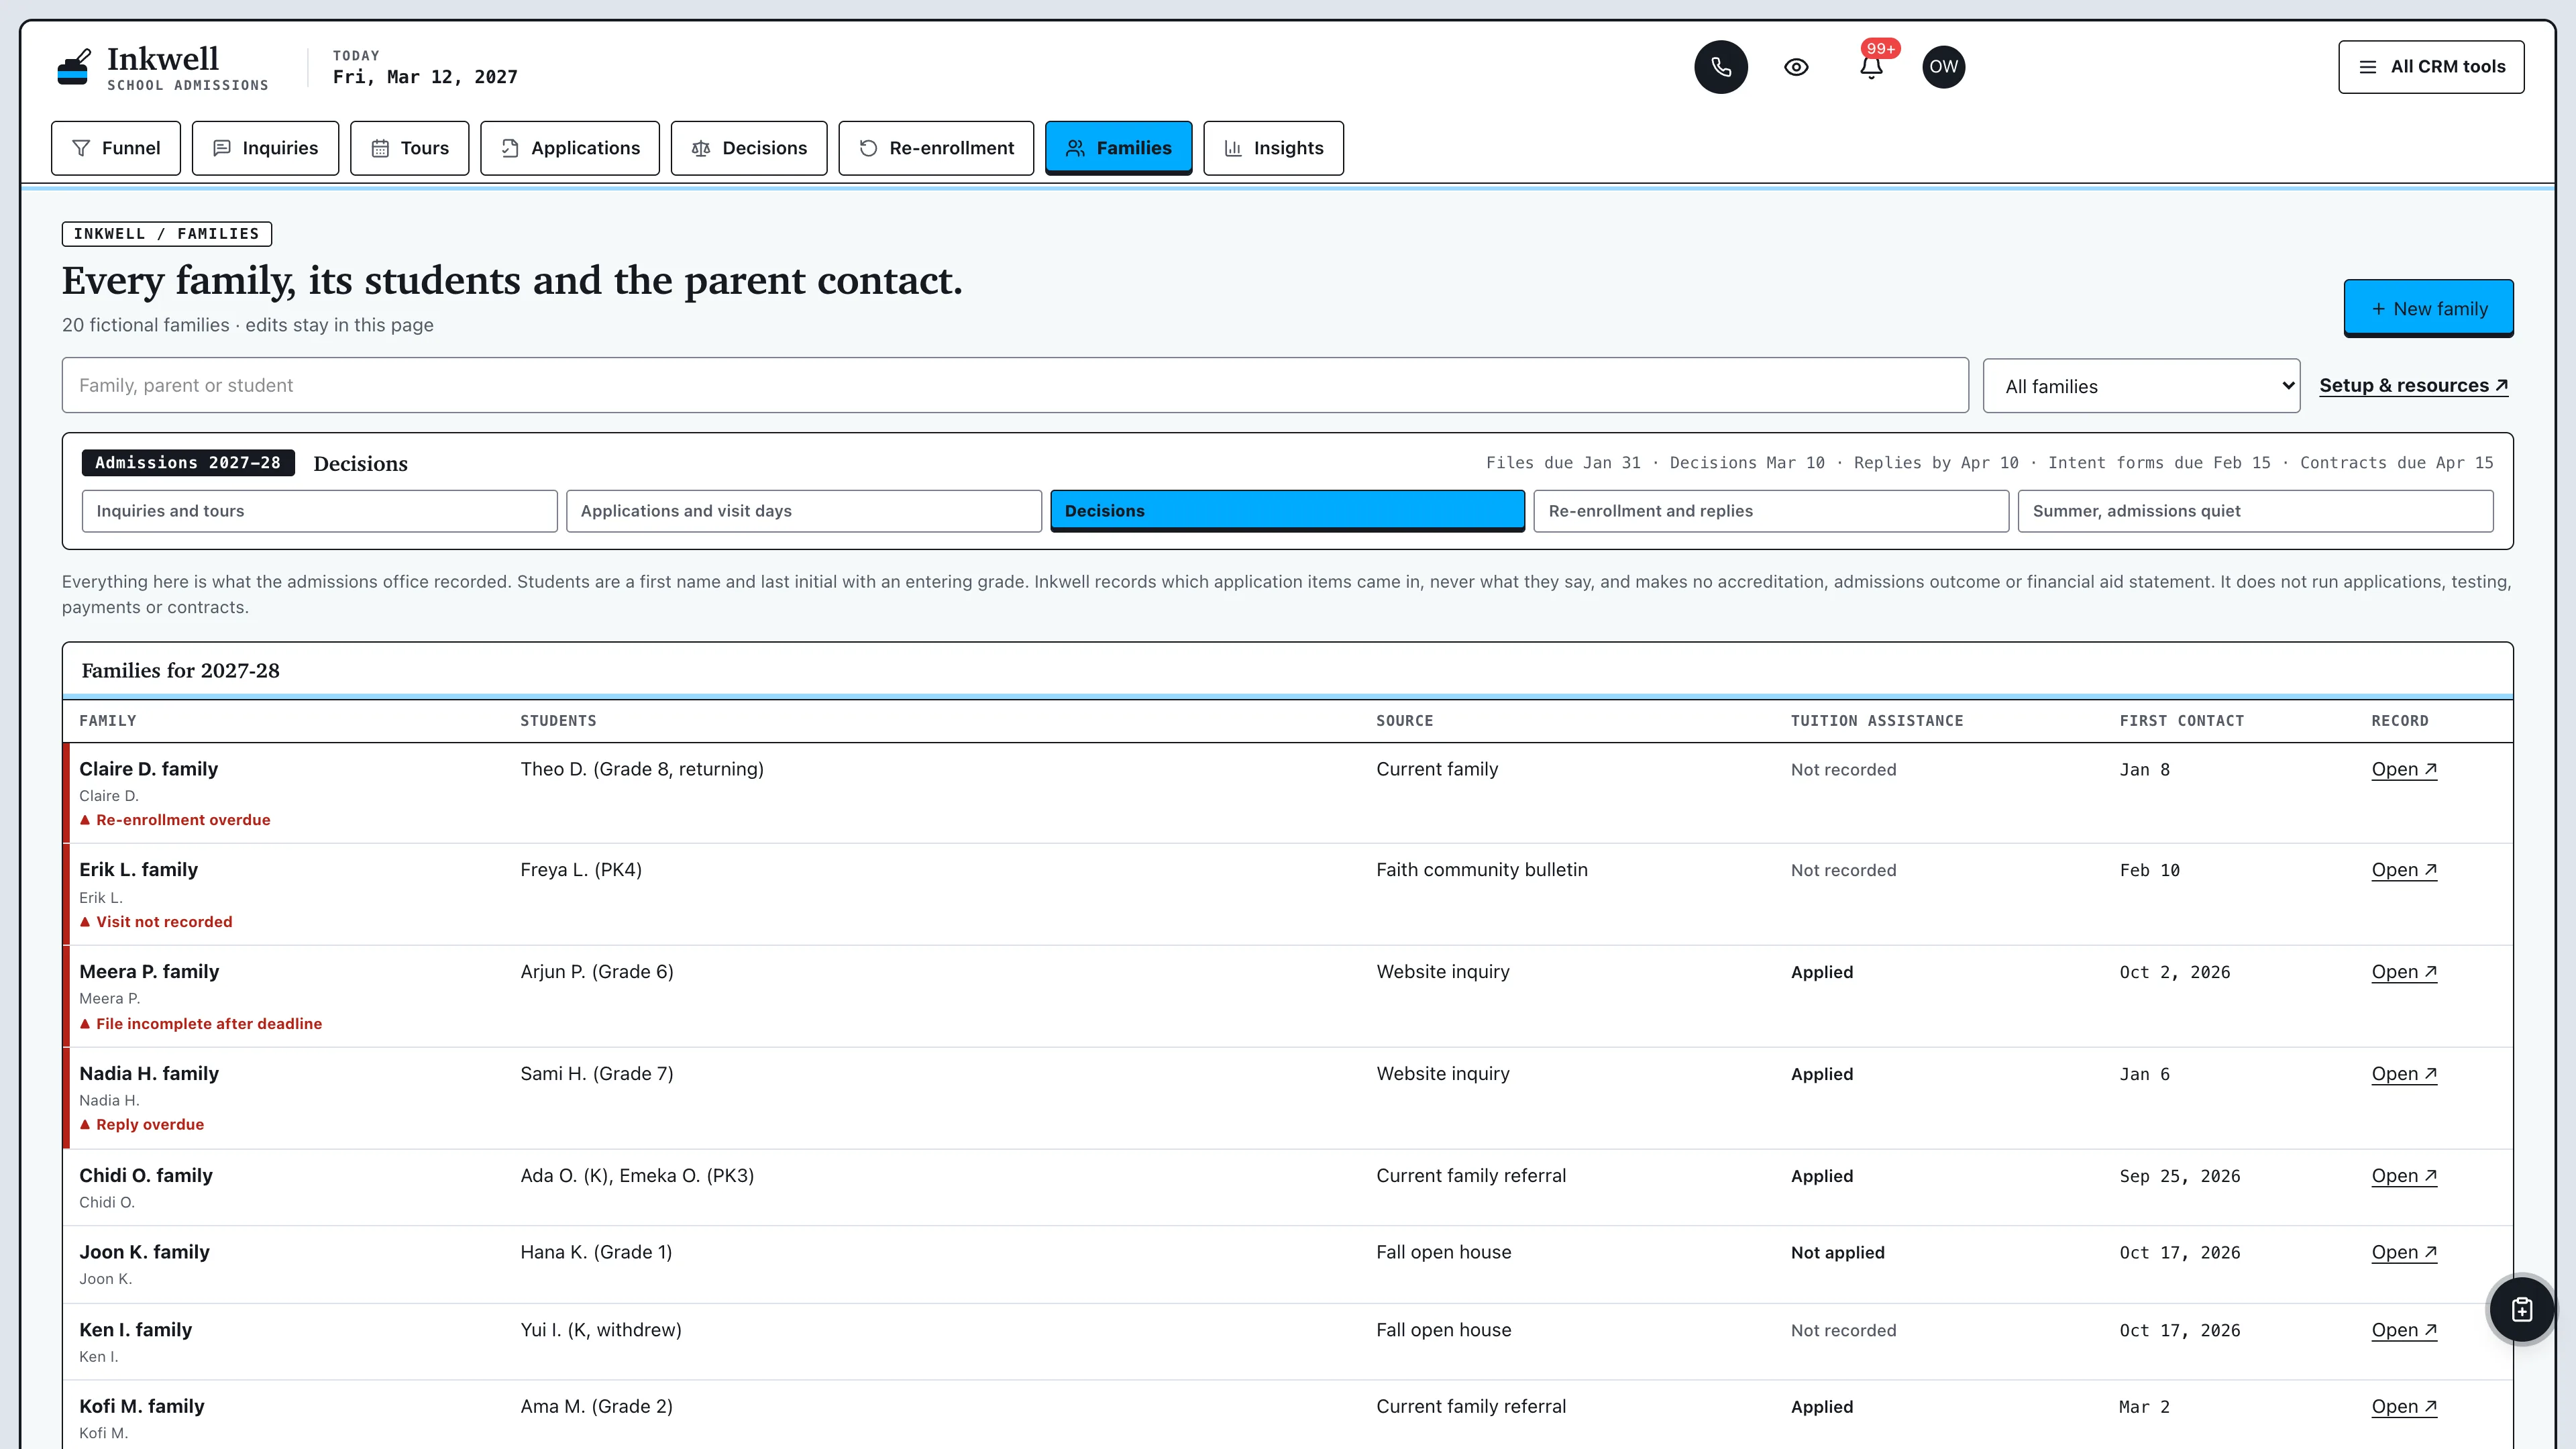
Task: Open Chidi O. family record link
Action: coord(2404,1176)
